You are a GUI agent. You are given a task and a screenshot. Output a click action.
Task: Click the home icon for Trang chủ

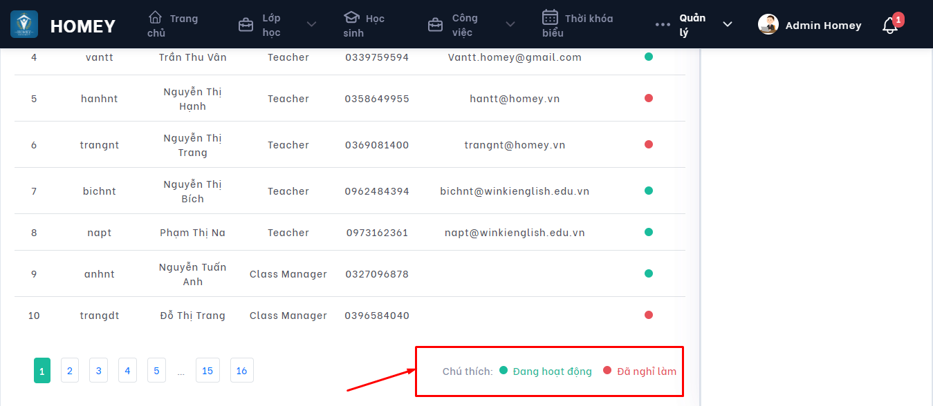coord(156,17)
